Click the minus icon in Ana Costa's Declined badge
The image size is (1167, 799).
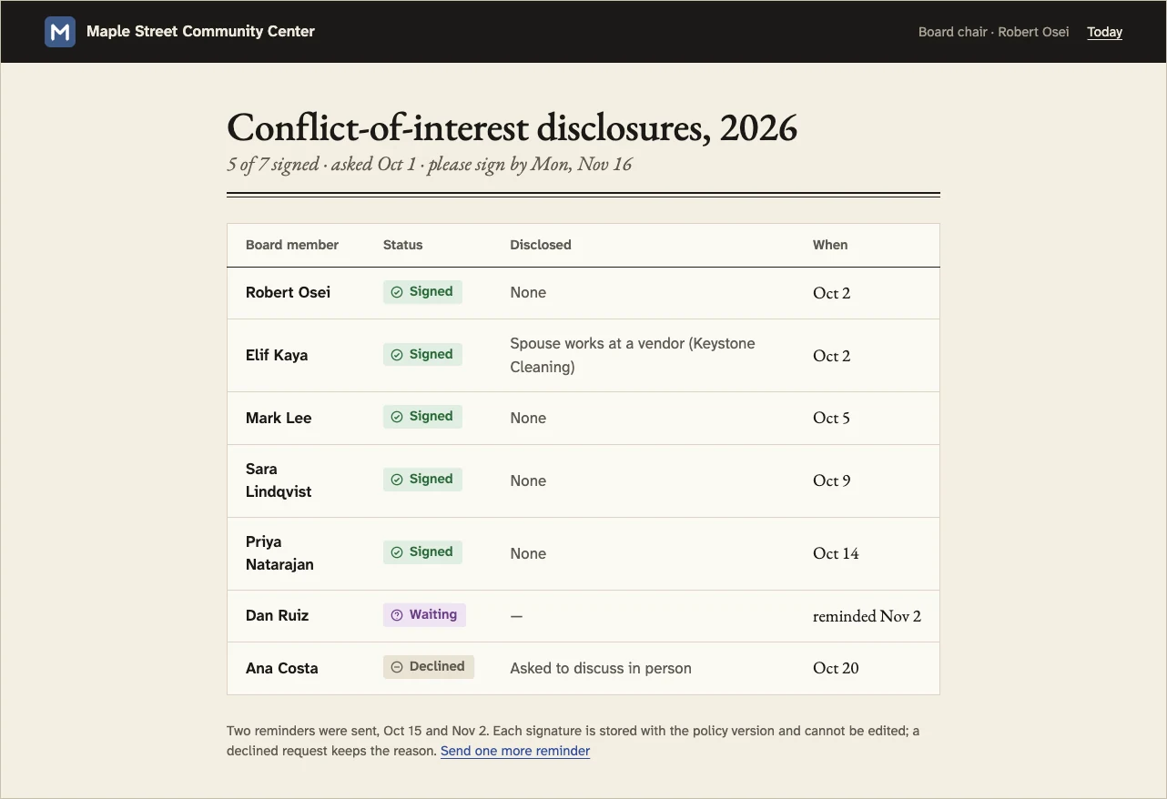click(x=397, y=667)
